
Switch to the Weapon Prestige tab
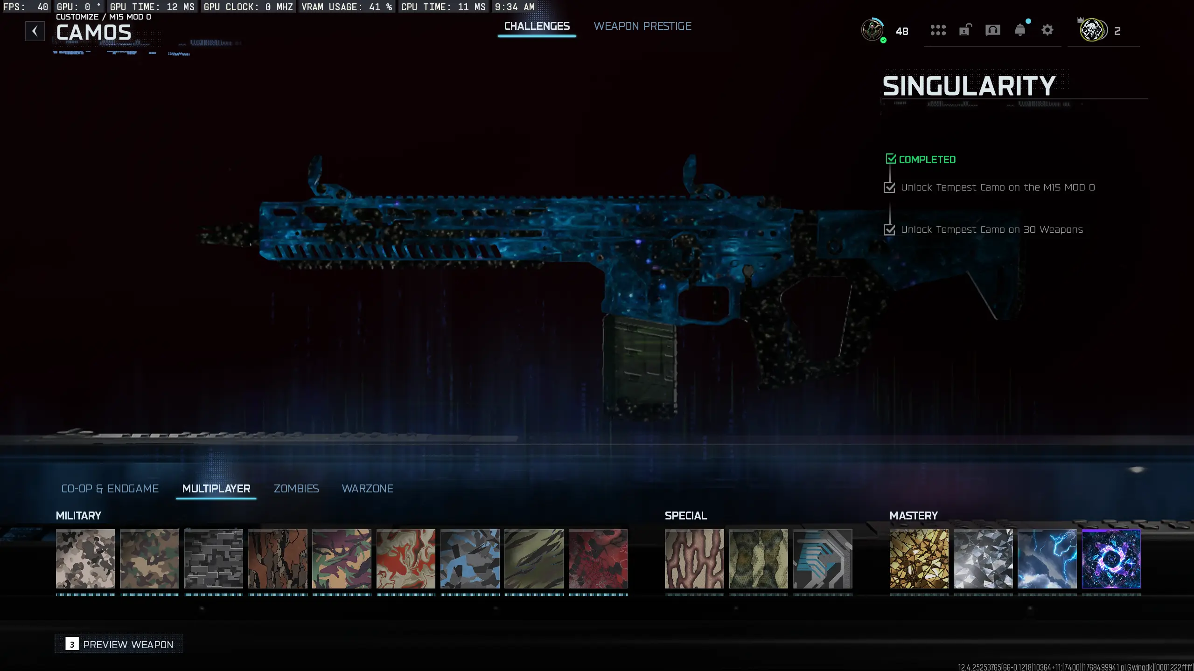642,26
